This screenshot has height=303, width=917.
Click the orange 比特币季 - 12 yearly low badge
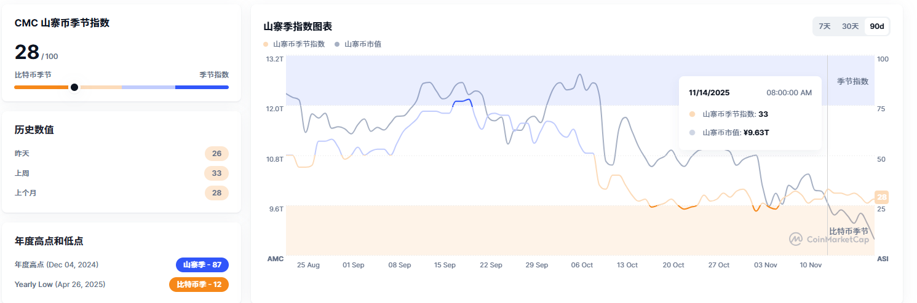[x=199, y=285]
